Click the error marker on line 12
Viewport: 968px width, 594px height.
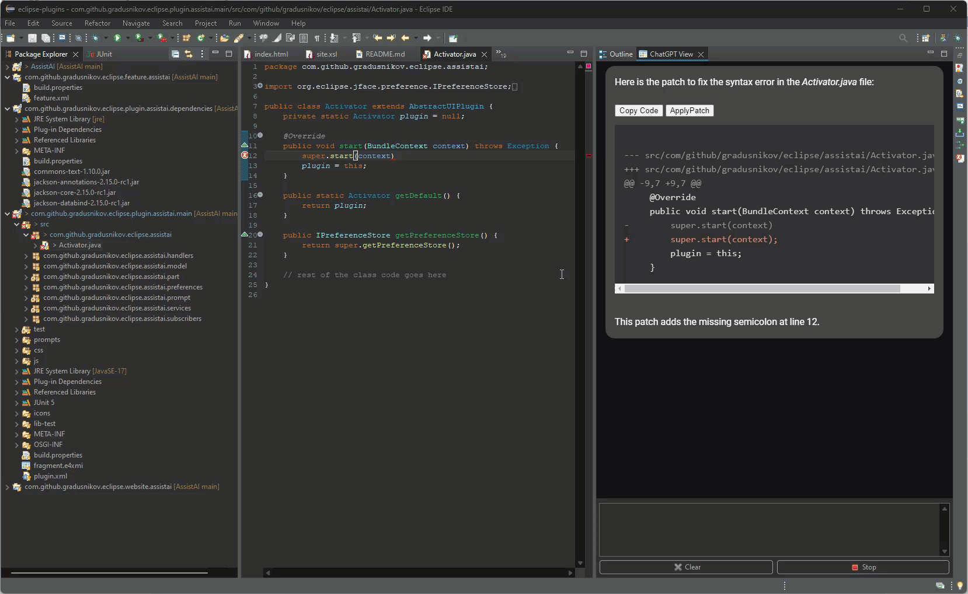[x=245, y=156]
